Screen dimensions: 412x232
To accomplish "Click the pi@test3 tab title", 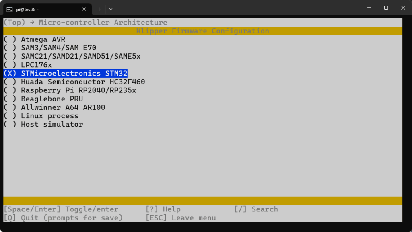I will (28, 9).
